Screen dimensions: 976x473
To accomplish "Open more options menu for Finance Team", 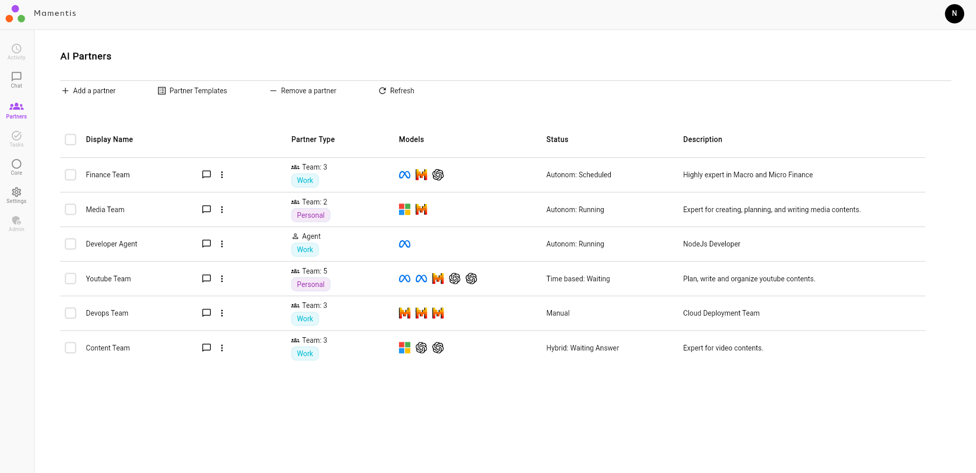I will point(222,175).
